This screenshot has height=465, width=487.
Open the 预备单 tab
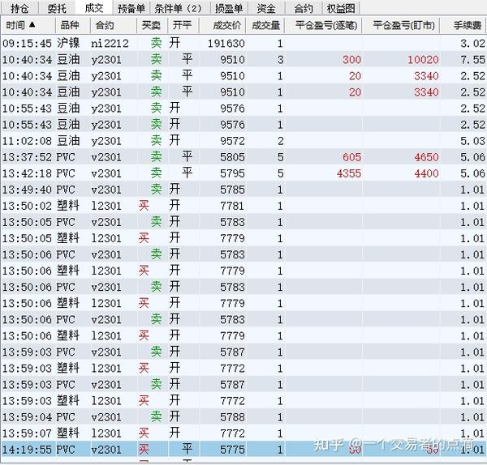pos(131,7)
